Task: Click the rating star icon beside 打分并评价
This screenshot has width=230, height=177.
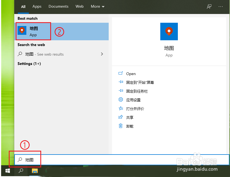Action: 121,109
